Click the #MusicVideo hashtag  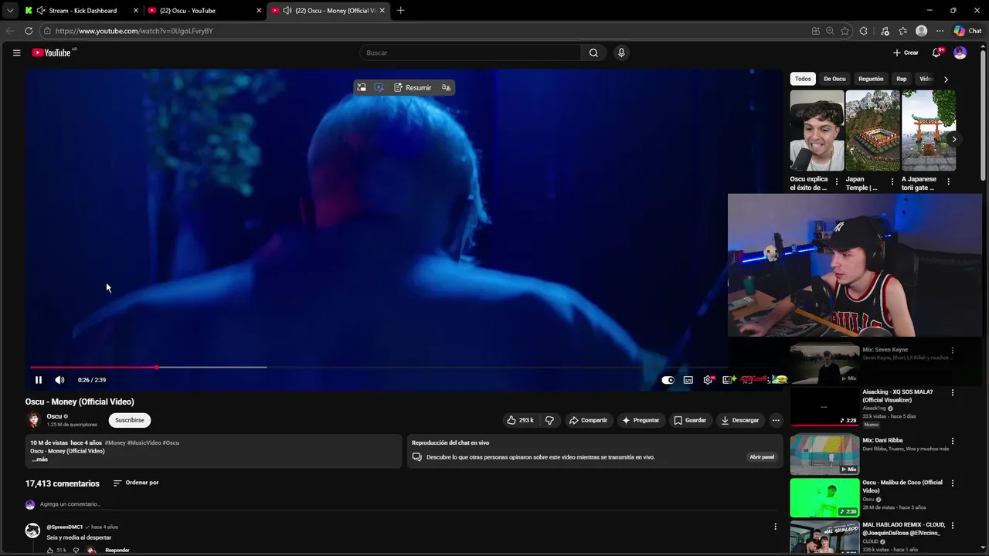pos(144,442)
